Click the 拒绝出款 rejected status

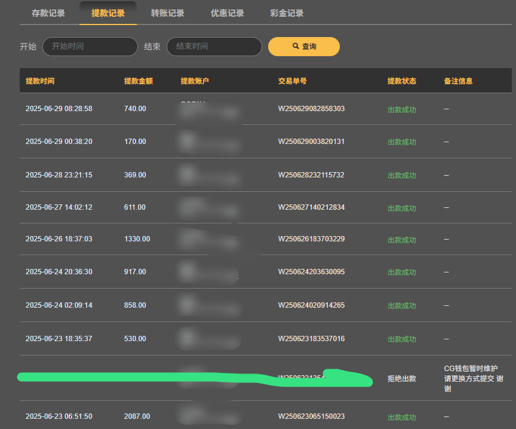tap(402, 379)
